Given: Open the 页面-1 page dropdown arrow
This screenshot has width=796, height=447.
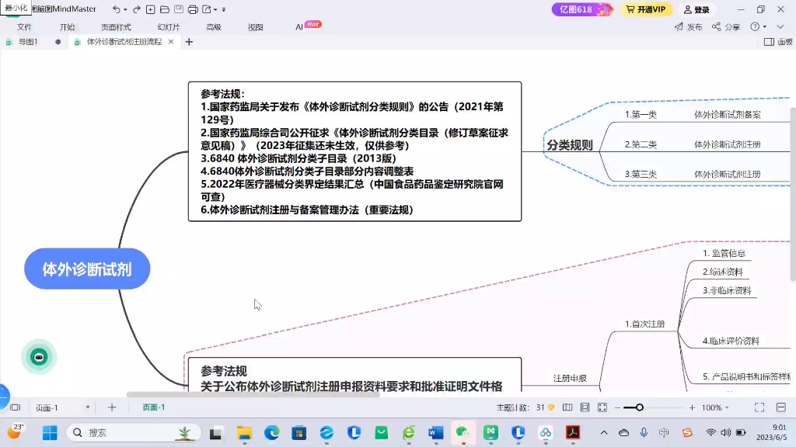Looking at the screenshot, I should [87, 407].
